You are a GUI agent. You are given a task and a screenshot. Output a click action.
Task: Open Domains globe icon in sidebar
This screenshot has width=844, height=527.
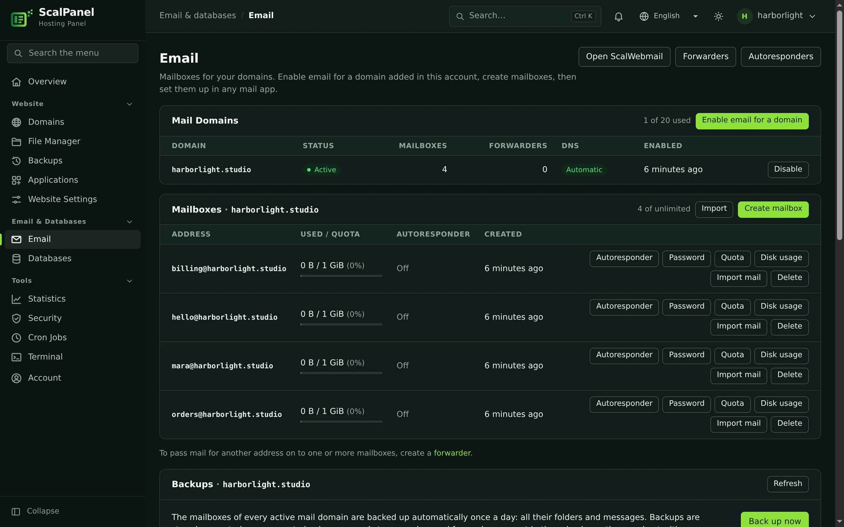tap(16, 122)
